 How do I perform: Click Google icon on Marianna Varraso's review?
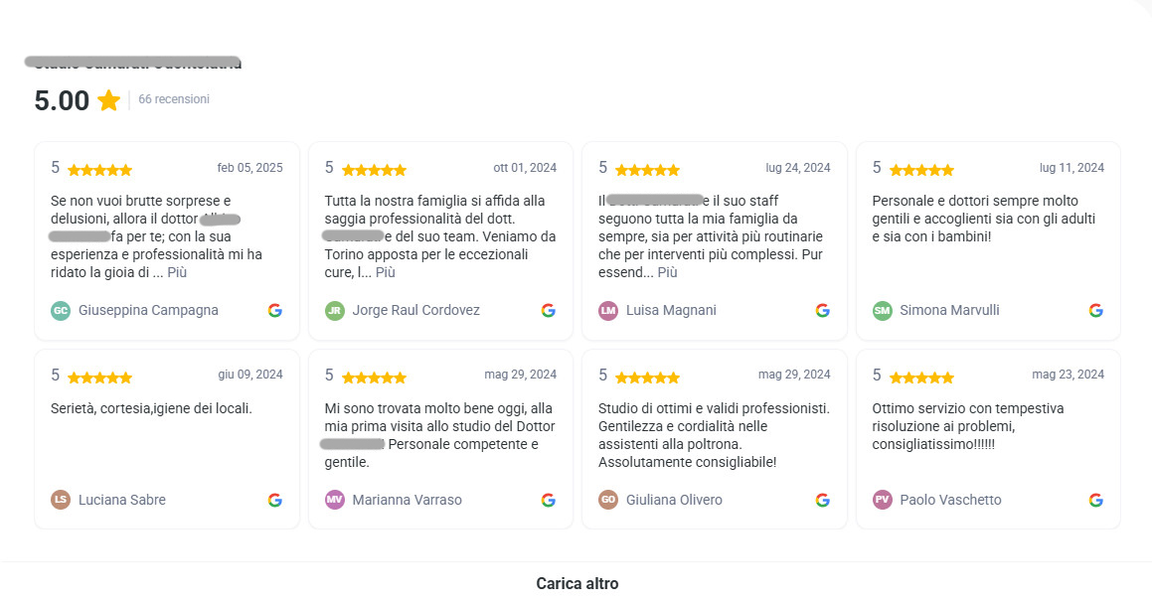pos(549,500)
